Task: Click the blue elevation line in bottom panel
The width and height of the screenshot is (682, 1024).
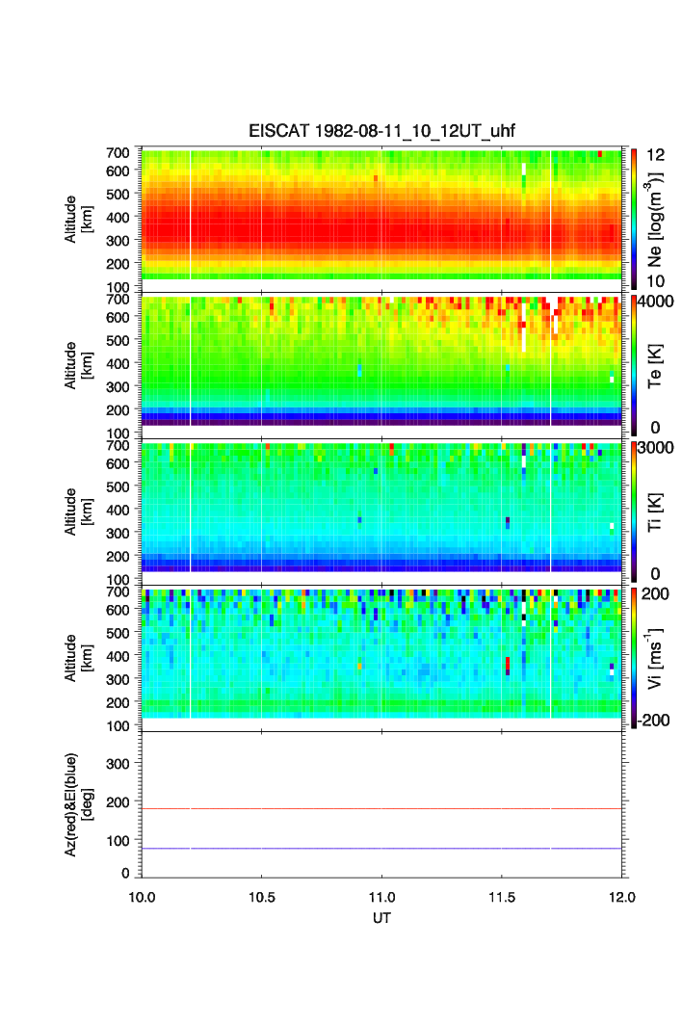Action: 381,849
